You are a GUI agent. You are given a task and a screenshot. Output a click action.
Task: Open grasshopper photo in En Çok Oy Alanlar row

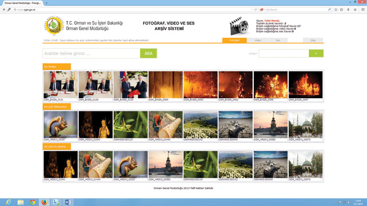201,165
